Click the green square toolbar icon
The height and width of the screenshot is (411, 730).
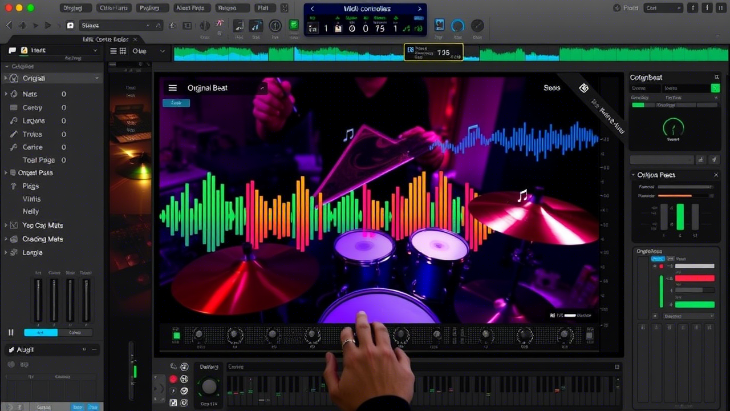point(294,25)
